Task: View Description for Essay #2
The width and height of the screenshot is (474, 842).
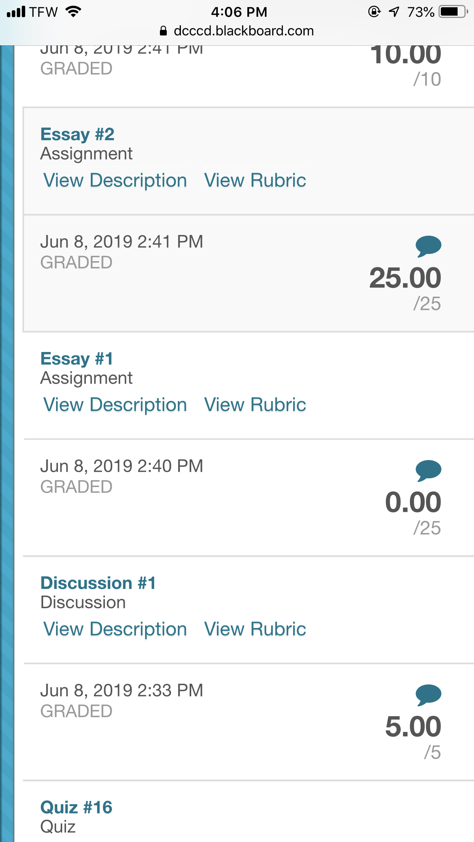Action: (115, 180)
